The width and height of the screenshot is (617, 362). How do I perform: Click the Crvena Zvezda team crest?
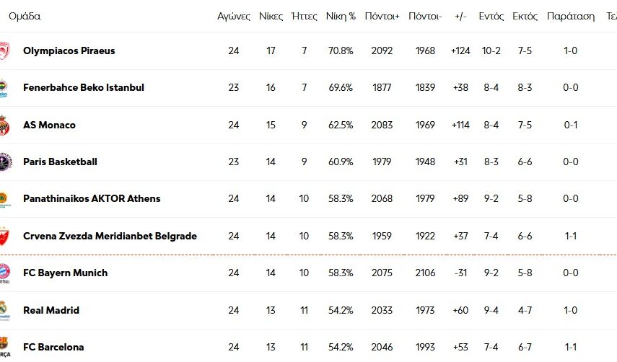pyautogui.click(x=4, y=237)
